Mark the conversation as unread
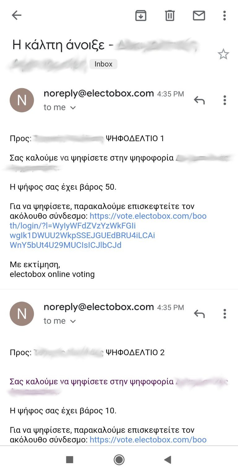Image resolution: width=238 pixels, height=474 pixels. [199, 15]
